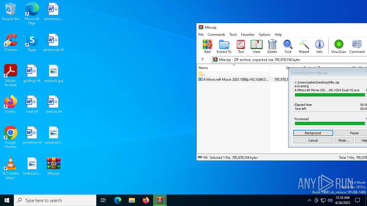Select the Microsoft Edge desktop shortcut
367x206 pixels.
point(32,14)
